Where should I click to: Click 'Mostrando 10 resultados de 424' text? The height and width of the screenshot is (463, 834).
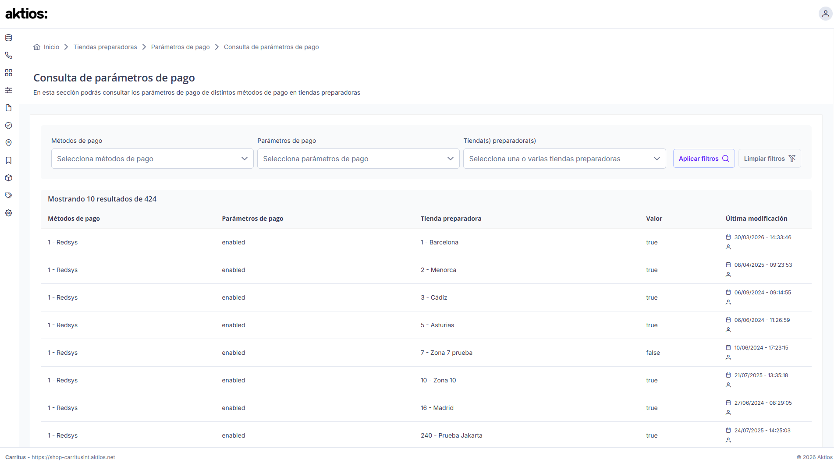coord(102,199)
